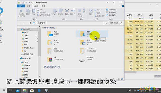Screen dimensions: 161x93
Task: Click the 复制到 ribbon icon
Action: (60, 11)
